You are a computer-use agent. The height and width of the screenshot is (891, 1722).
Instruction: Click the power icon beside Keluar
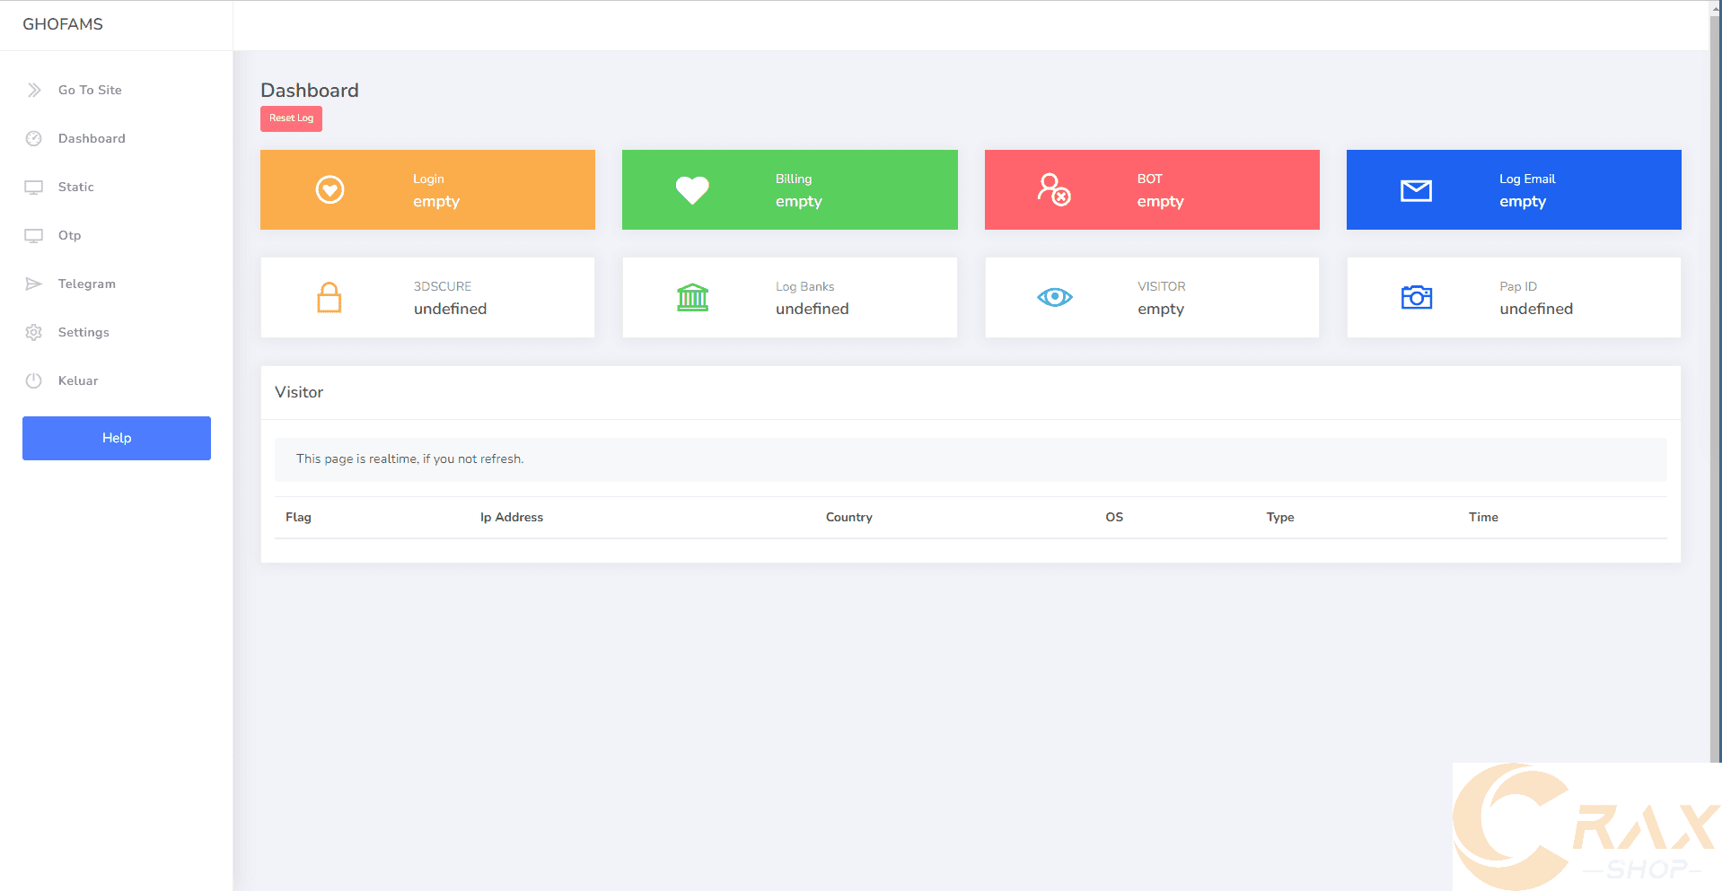[34, 380]
